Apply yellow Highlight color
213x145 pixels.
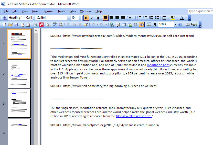(x=173, y=18)
